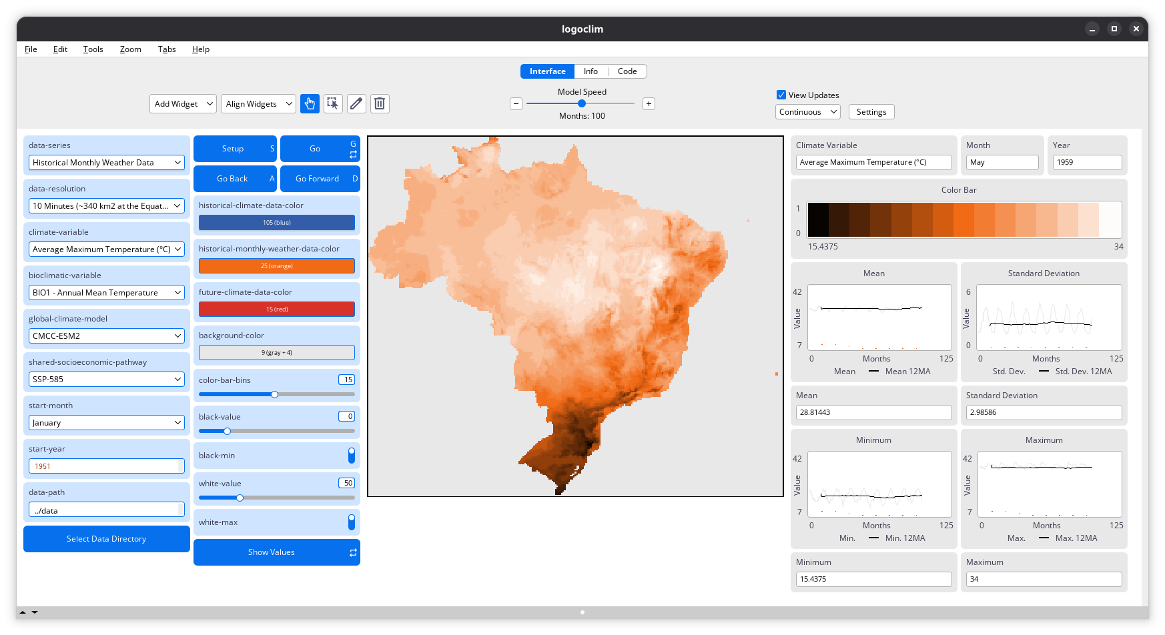The height and width of the screenshot is (635, 1165).
Task: Click the Select Data Directory button
Action: pyautogui.click(x=107, y=539)
